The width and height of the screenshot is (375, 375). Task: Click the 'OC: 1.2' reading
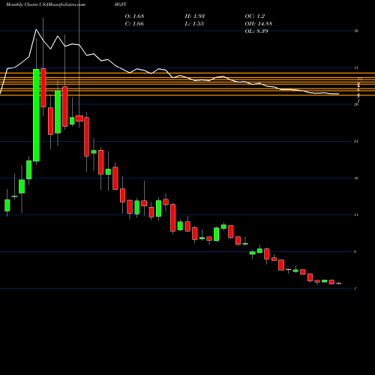[x=255, y=16]
